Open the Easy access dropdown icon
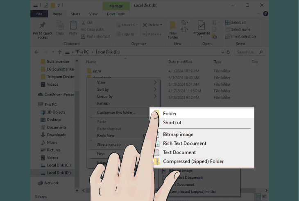The image size is (299, 201). click(184, 30)
